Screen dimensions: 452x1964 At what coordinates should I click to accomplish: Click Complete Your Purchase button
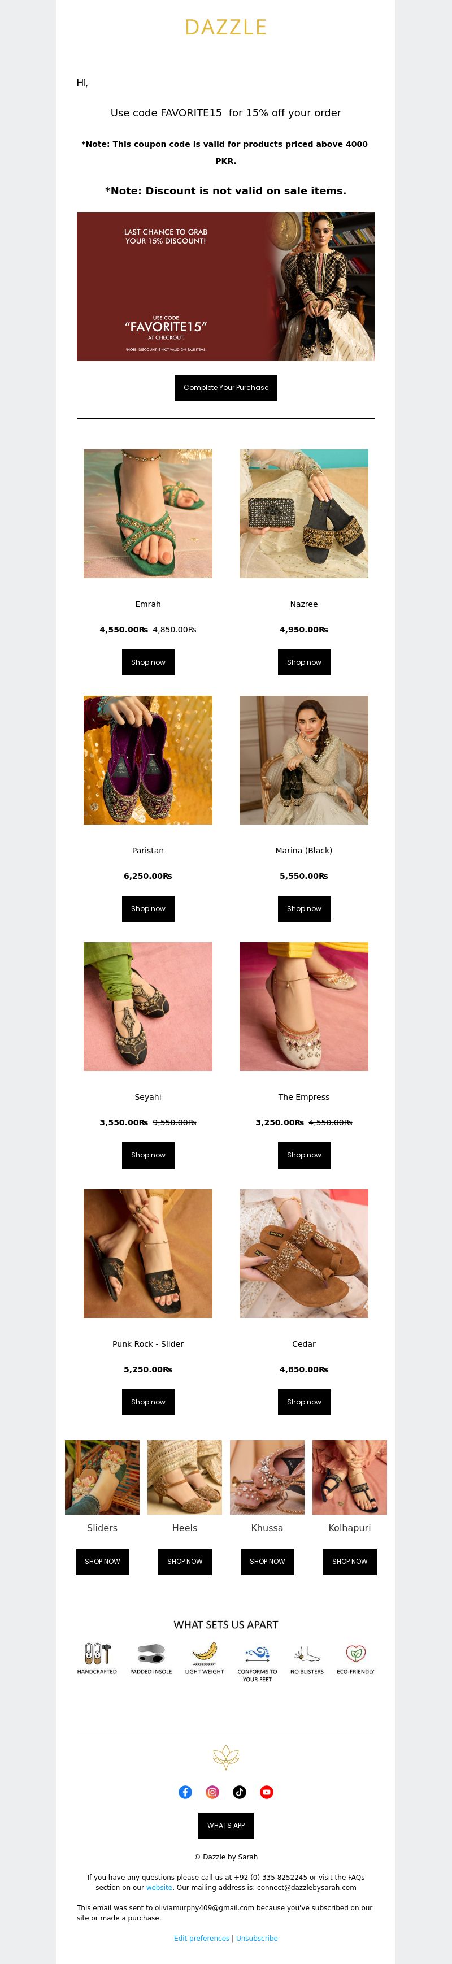coord(225,387)
